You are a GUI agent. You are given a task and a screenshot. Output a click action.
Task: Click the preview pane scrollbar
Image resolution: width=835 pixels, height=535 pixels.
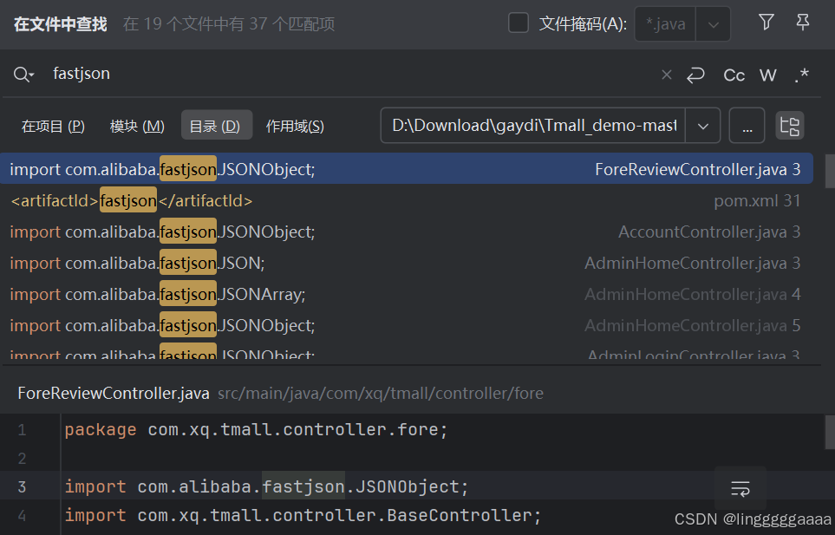(830, 433)
